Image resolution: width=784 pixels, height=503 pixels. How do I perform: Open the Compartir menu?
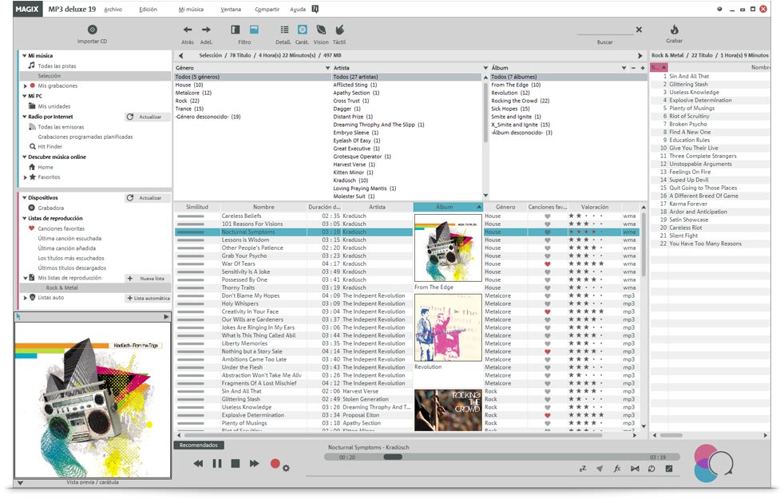click(267, 9)
